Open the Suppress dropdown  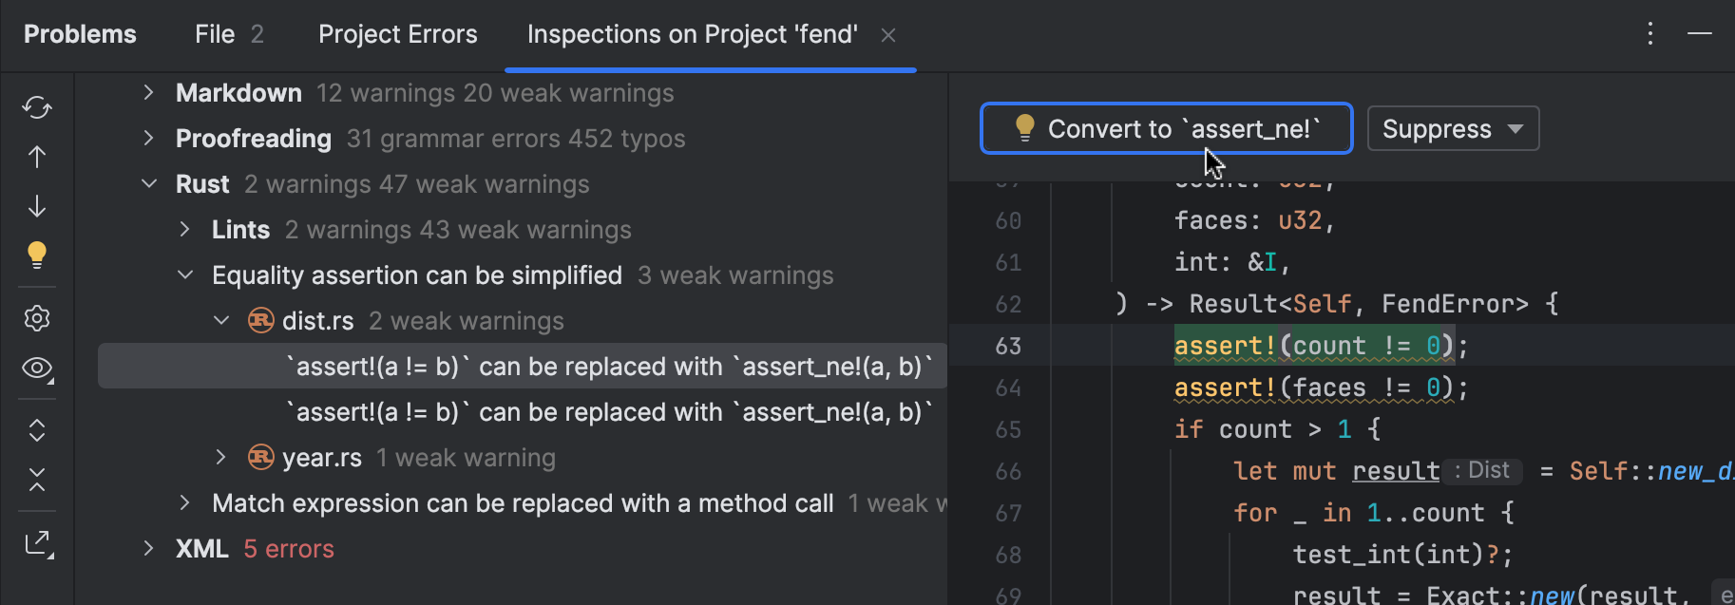(1452, 128)
